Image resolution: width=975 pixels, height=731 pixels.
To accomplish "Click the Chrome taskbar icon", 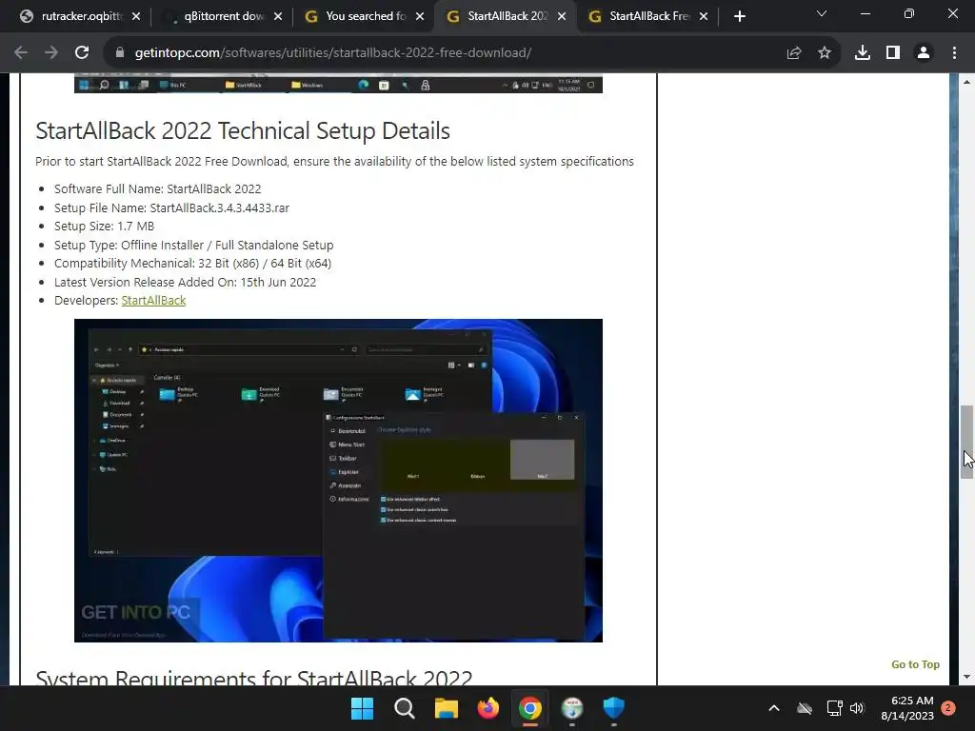I will coord(529,708).
